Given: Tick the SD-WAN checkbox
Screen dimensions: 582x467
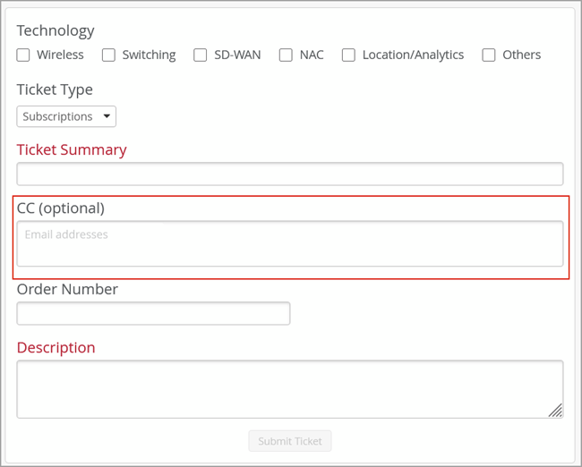Looking at the screenshot, I should pyautogui.click(x=201, y=55).
